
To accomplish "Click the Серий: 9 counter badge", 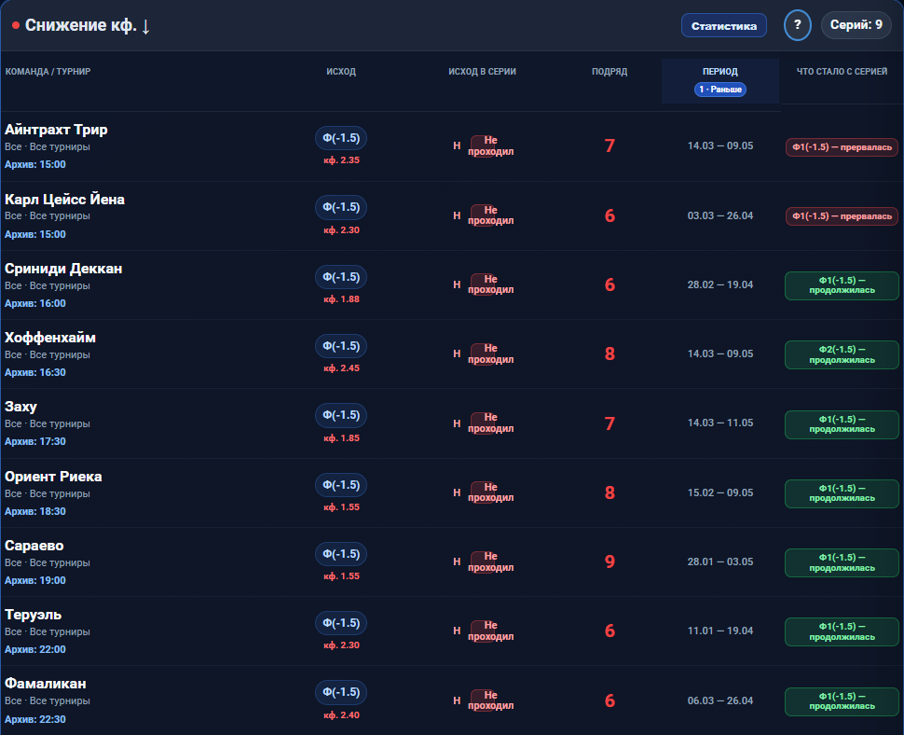I will pos(856,25).
